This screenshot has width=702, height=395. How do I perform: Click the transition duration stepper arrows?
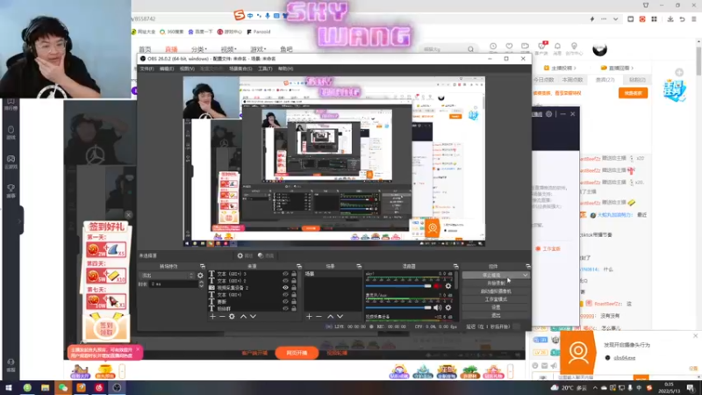point(201,284)
